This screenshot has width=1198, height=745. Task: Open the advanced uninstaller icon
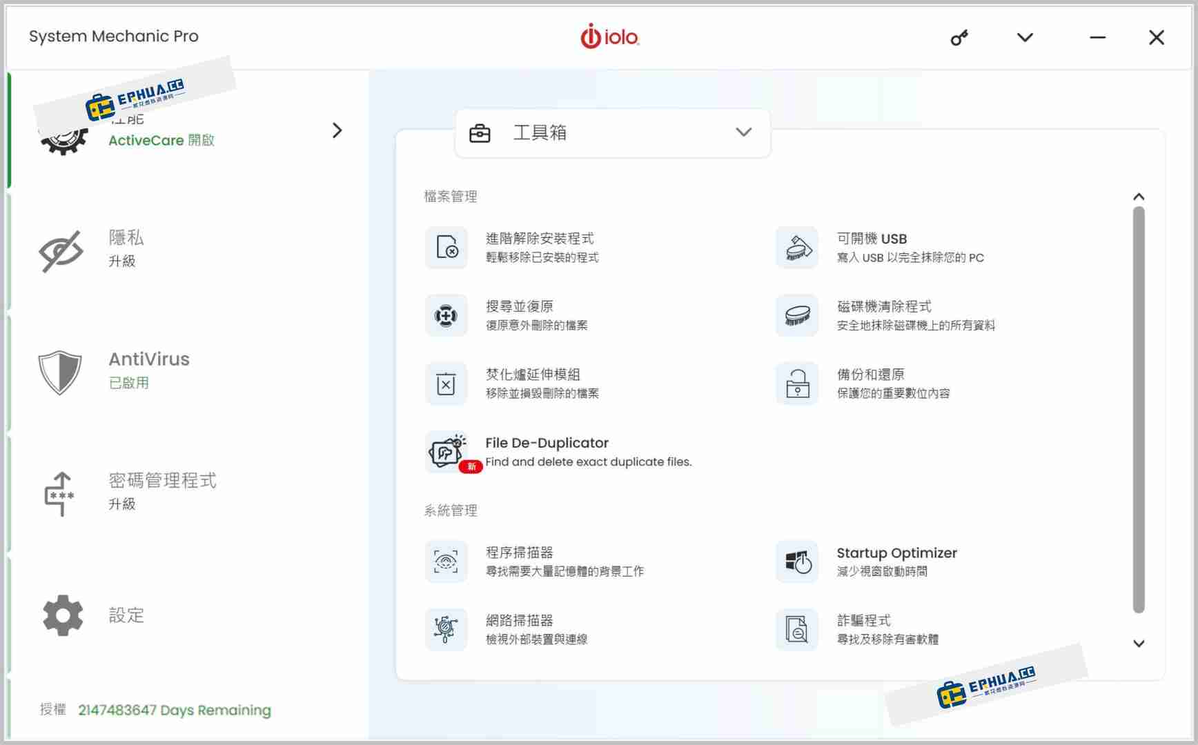coord(446,248)
